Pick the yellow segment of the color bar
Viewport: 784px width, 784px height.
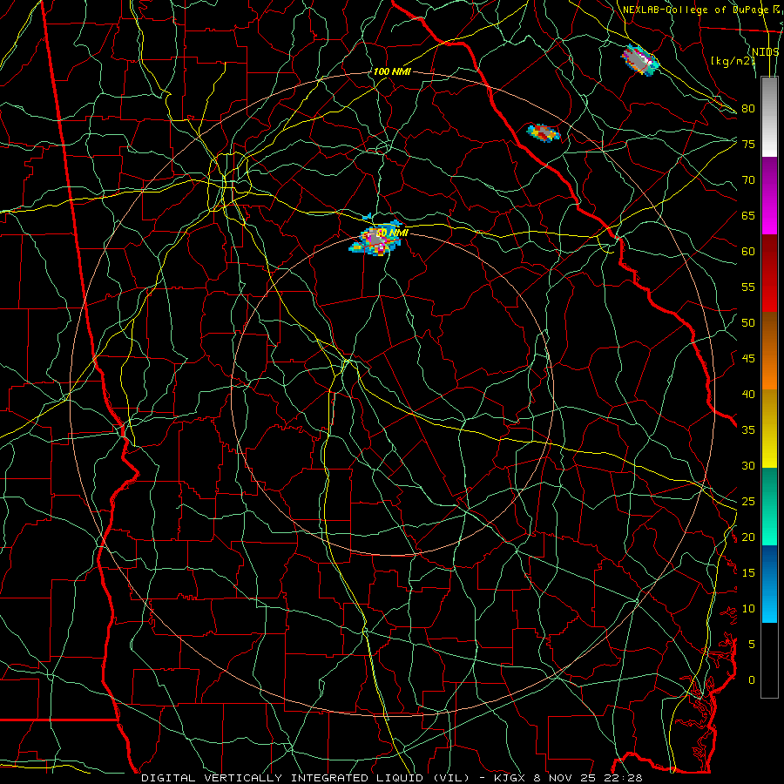click(769, 429)
